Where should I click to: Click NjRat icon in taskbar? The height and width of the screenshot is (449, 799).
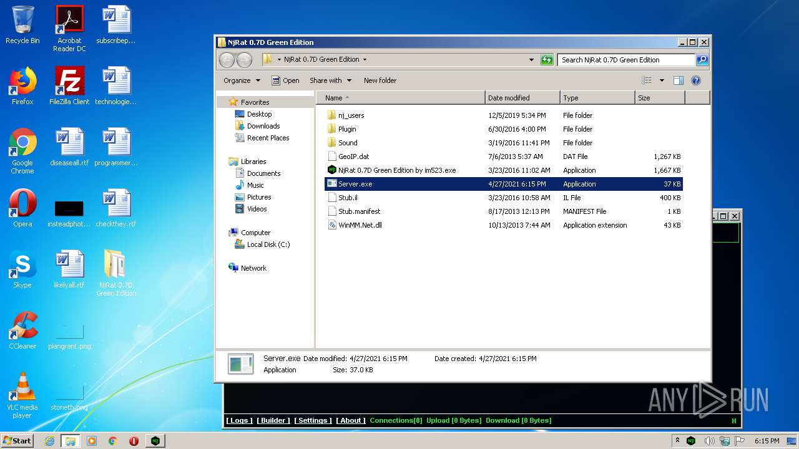(155, 441)
